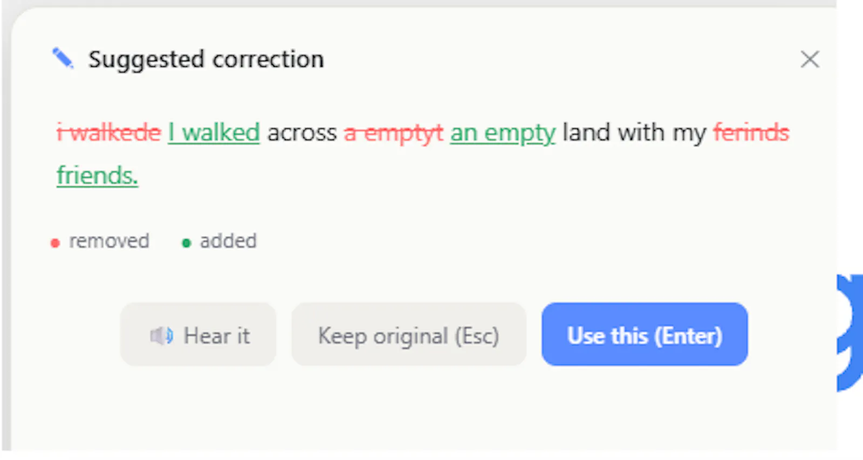863x460 pixels.
Task: Click the blue circular icon at right edge
Action: tap(850, 333)
